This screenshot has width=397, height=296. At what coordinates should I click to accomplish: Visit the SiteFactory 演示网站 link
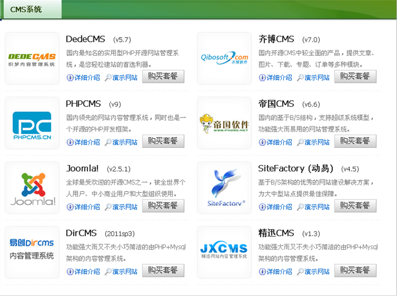click(x=317, y=207)
